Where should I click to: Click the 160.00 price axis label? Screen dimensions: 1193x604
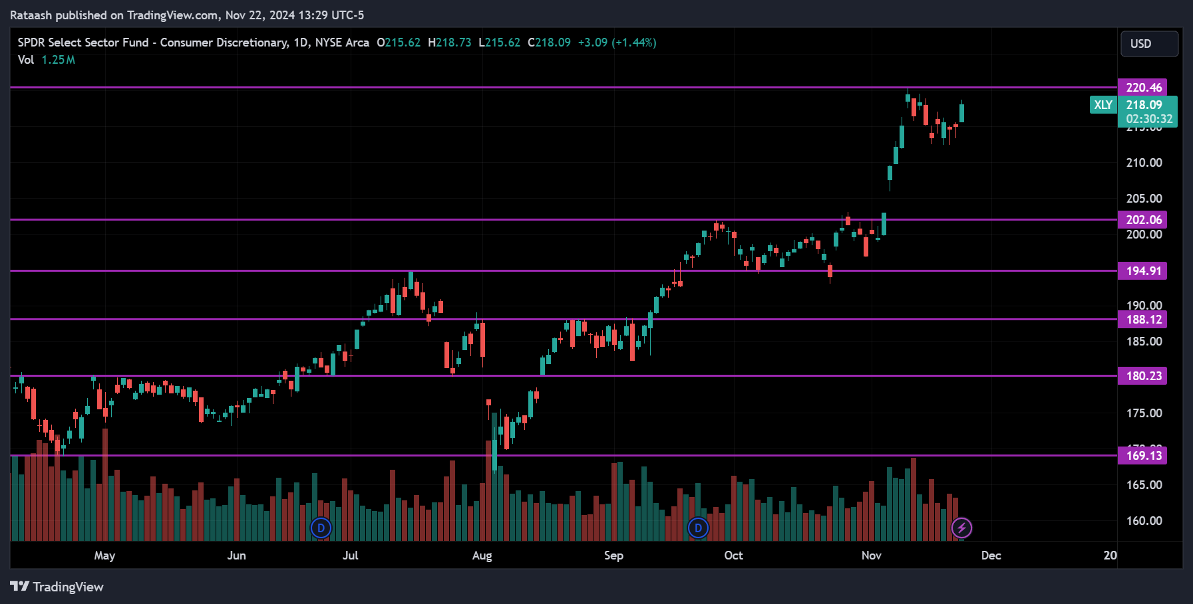click(x=1144, y=521)
